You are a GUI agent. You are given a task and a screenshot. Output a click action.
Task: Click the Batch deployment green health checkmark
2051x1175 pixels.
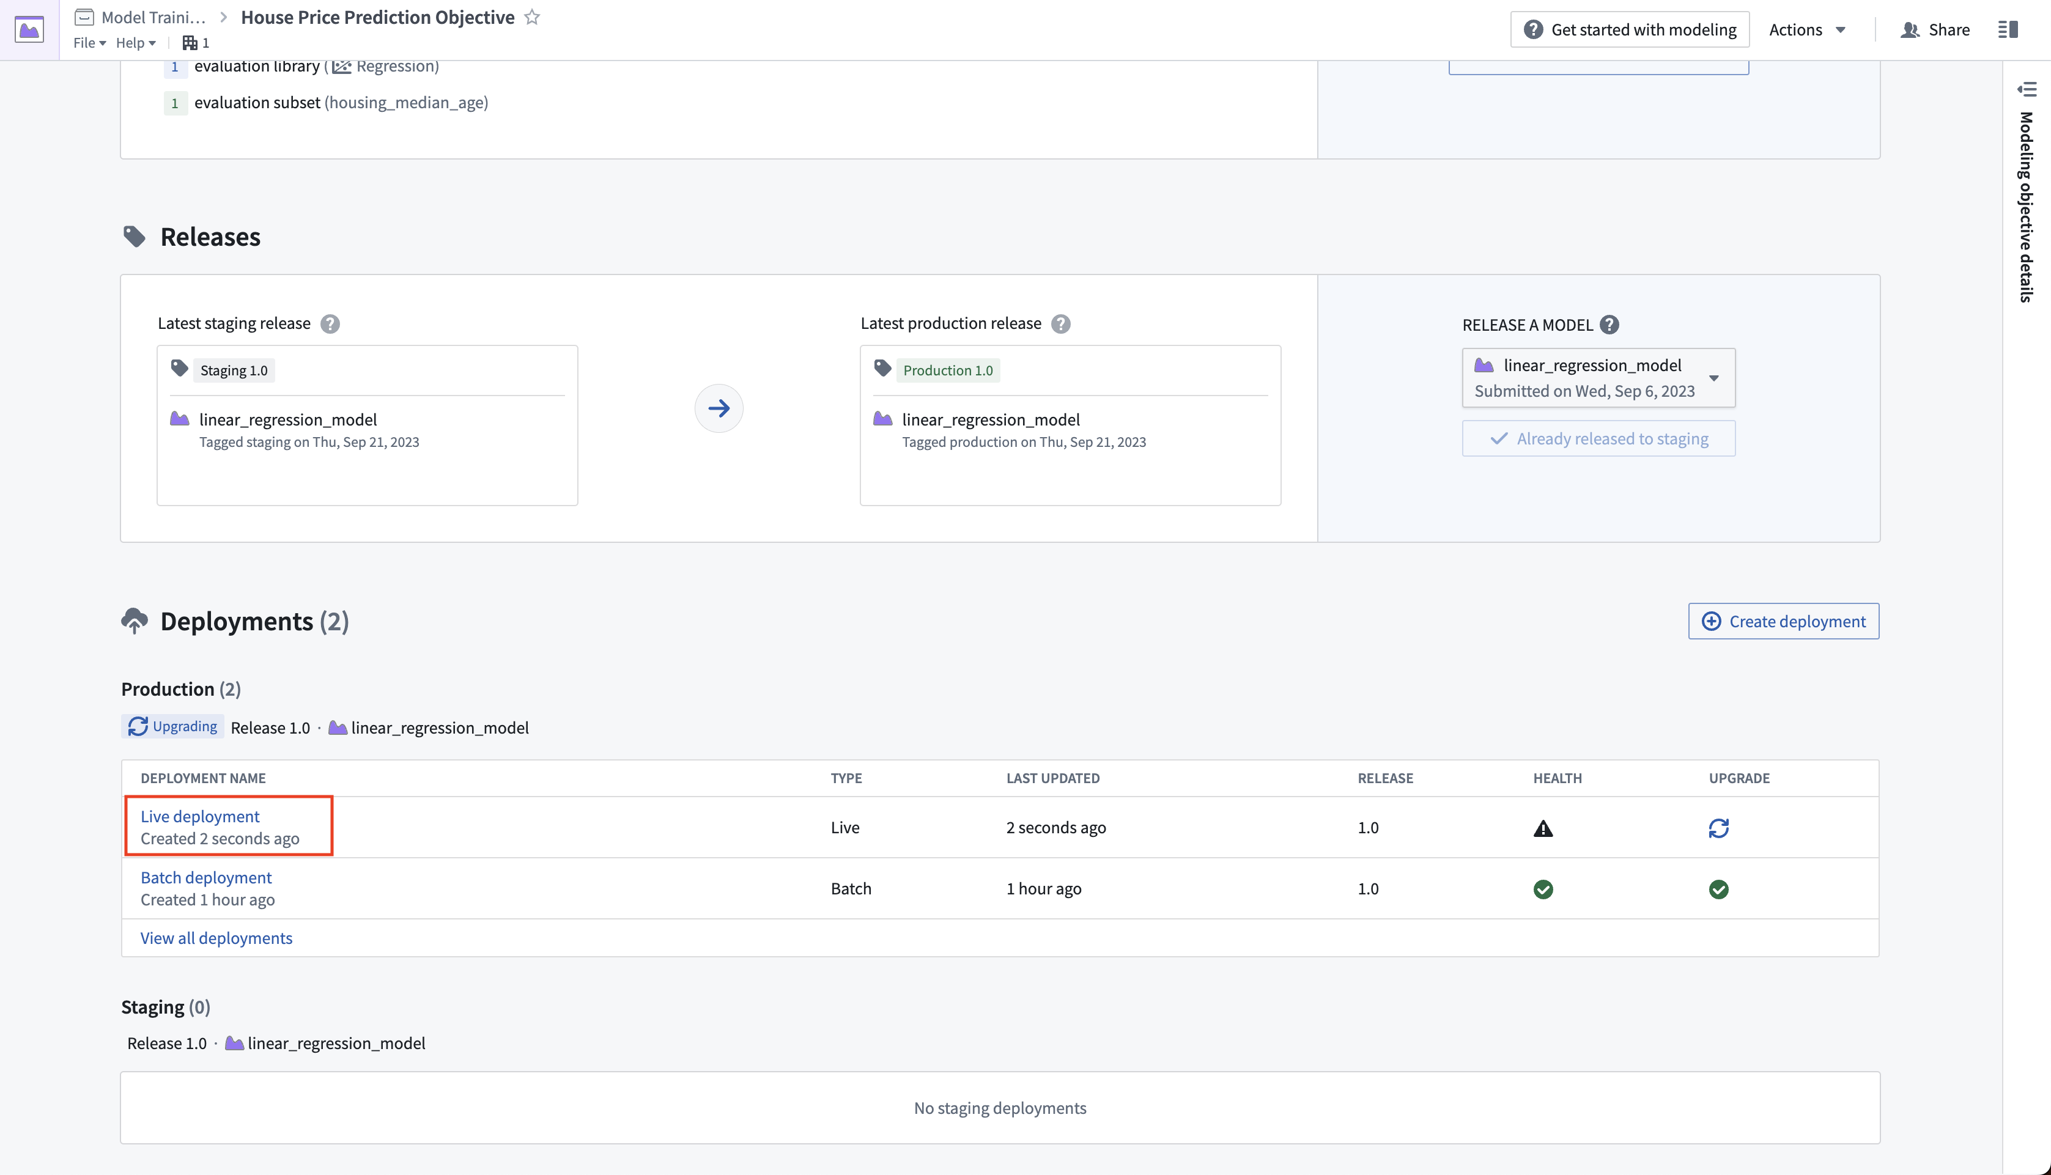[1543, 890]
